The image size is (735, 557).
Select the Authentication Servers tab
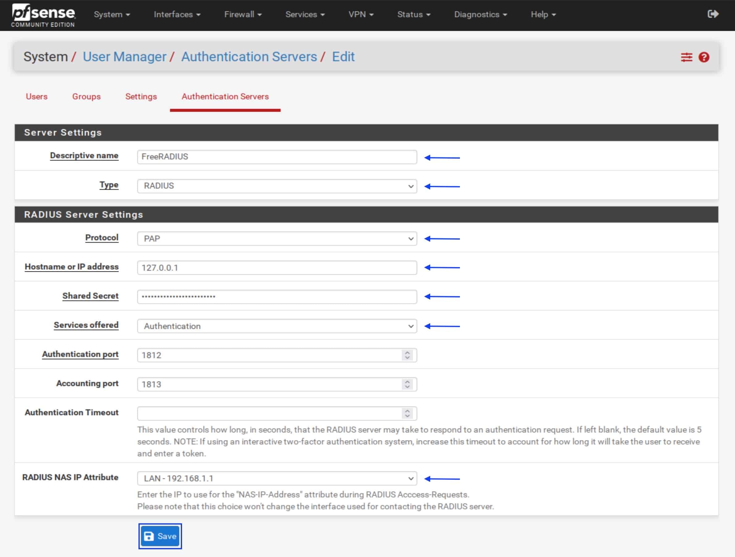click(225, 96)
